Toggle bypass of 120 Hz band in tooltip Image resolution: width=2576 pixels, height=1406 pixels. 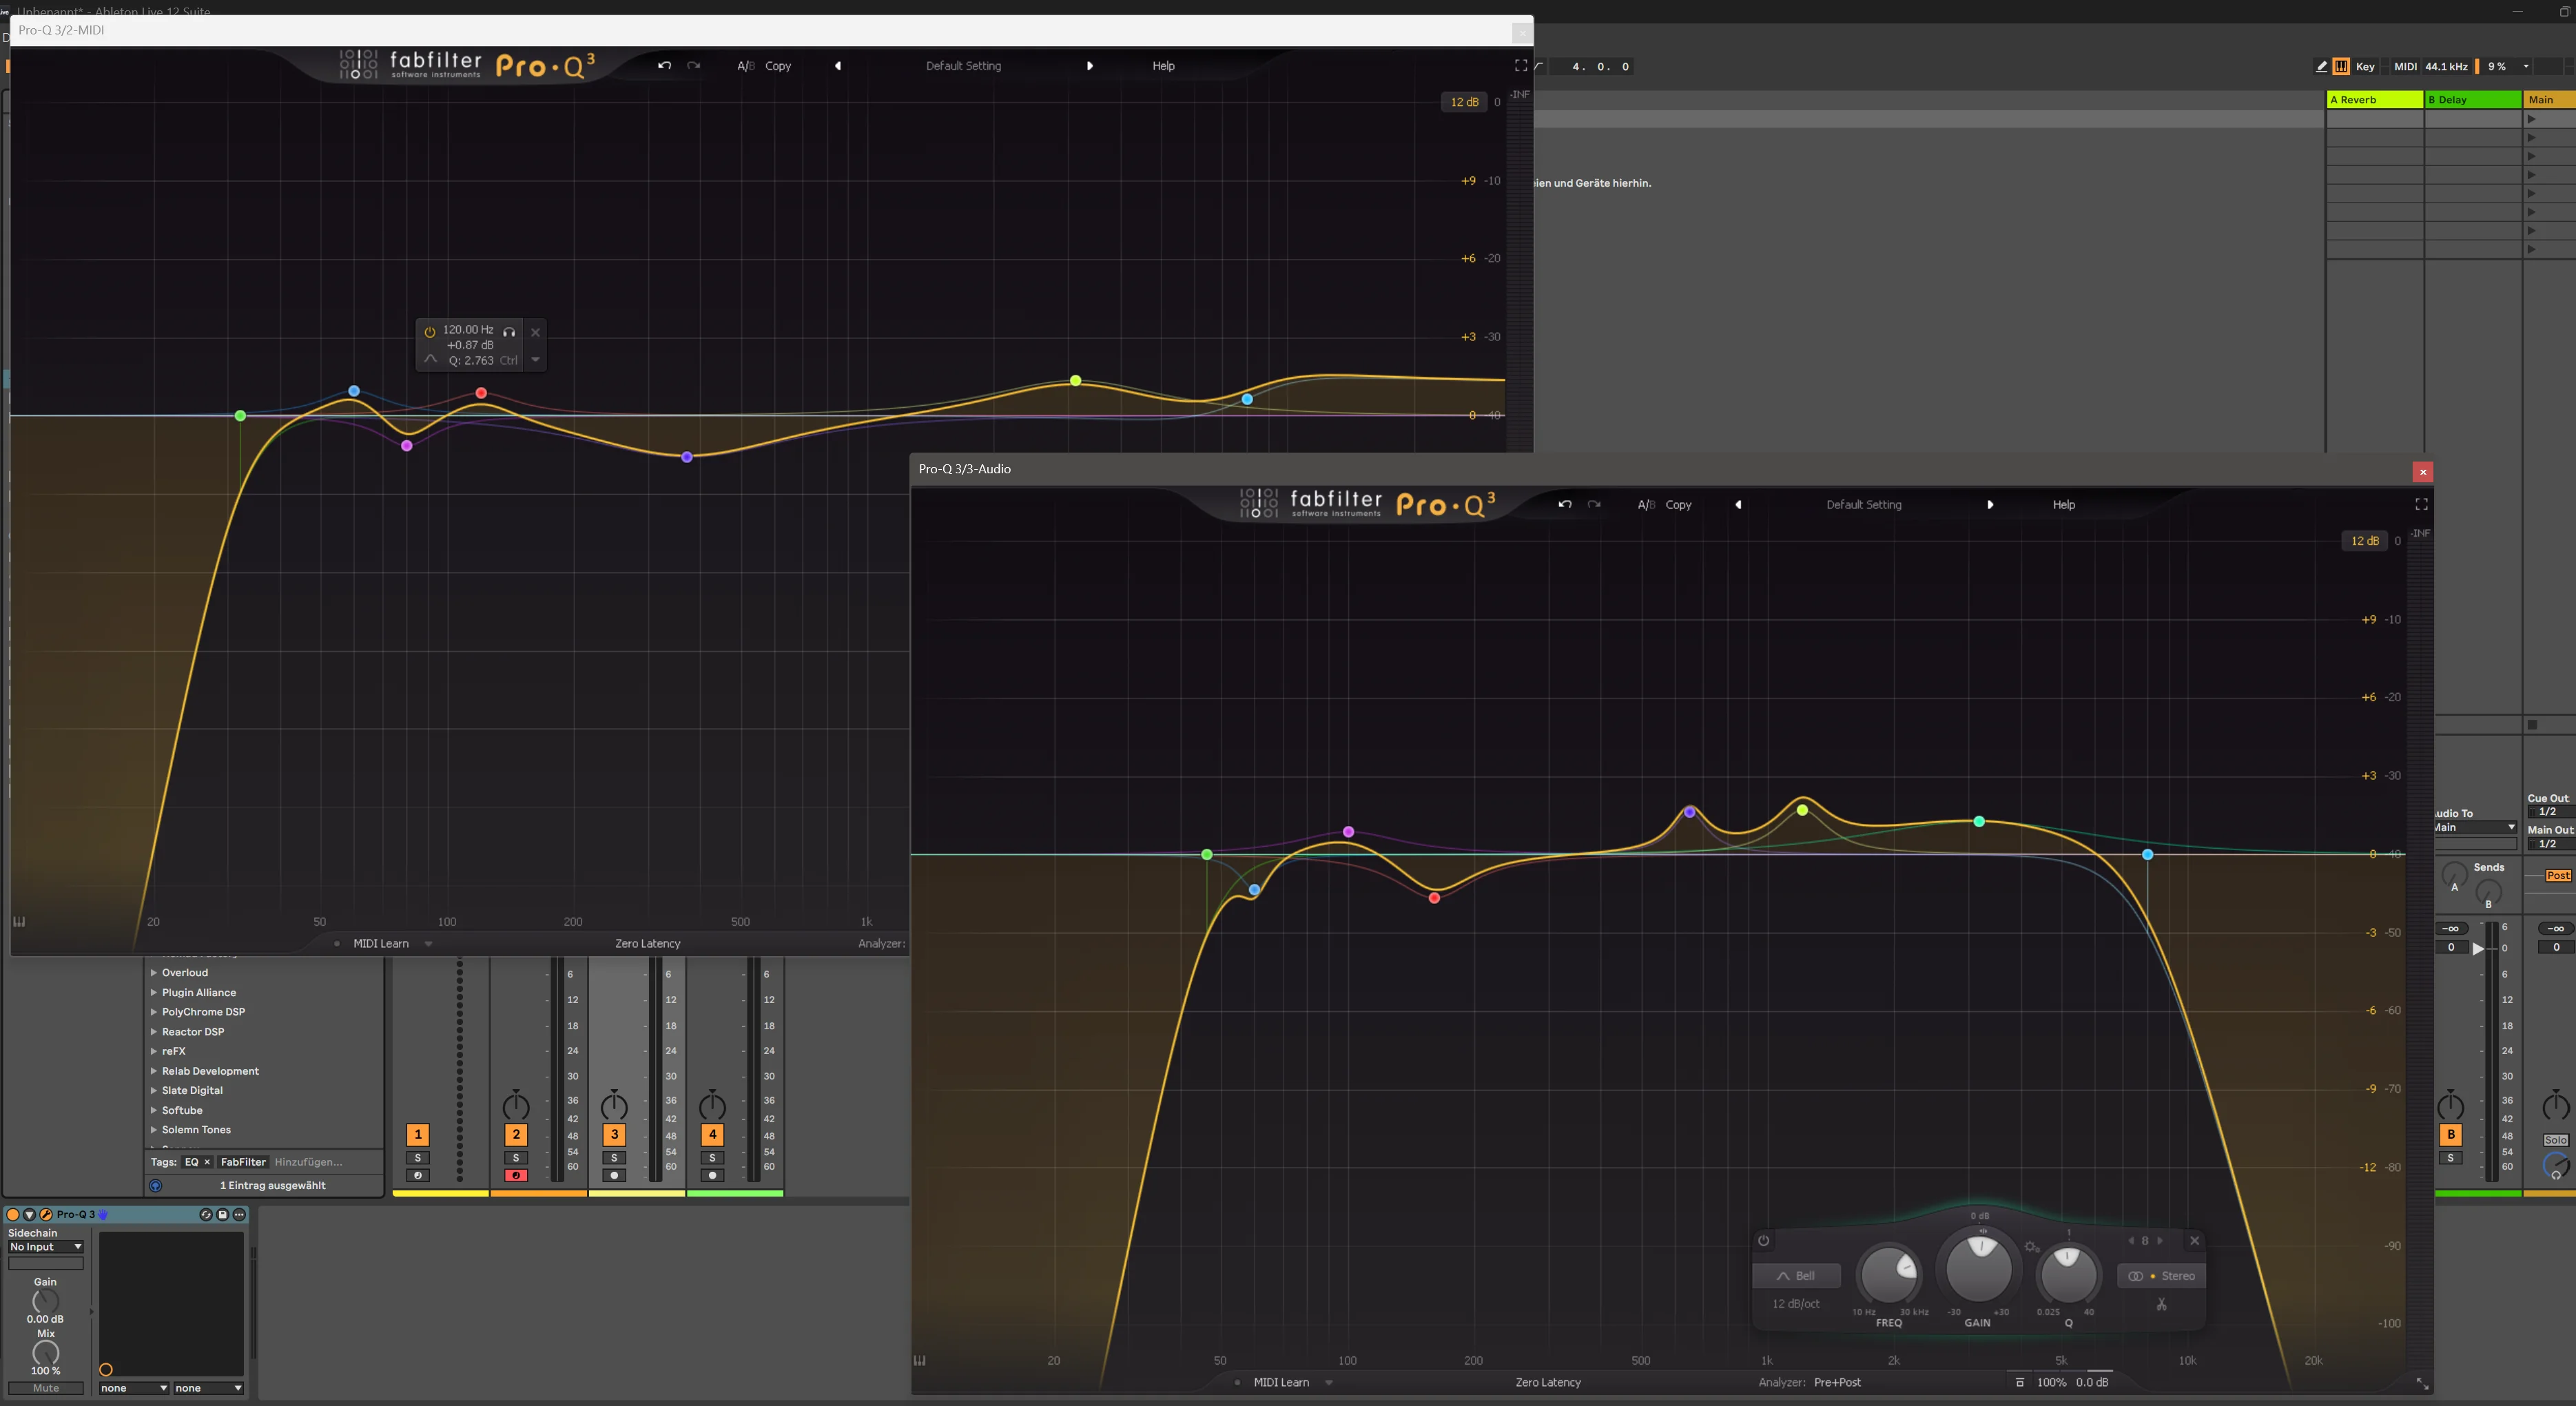click(x=429, y=332)
